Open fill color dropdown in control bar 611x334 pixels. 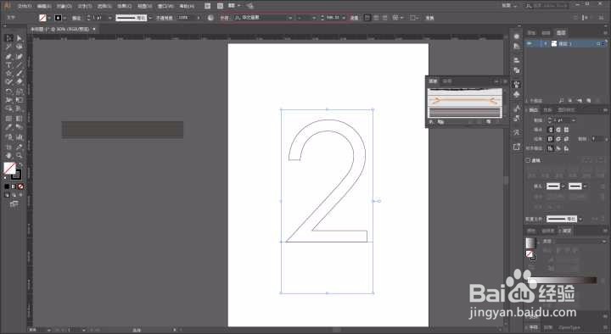click(x=49, y=18)
